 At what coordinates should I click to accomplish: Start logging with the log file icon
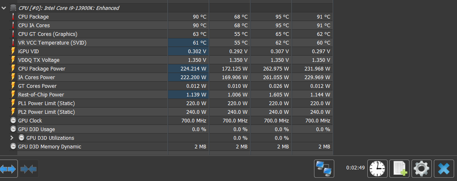[399, 169]
